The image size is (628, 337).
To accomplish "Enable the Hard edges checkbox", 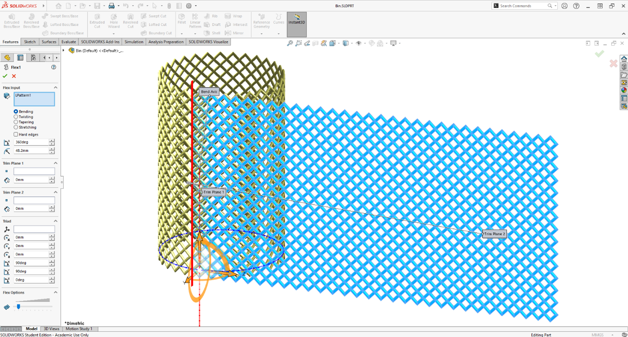I will tap(16, 134).
